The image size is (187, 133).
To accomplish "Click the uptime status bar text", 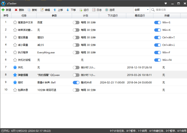I will click(x=26, y=131).
